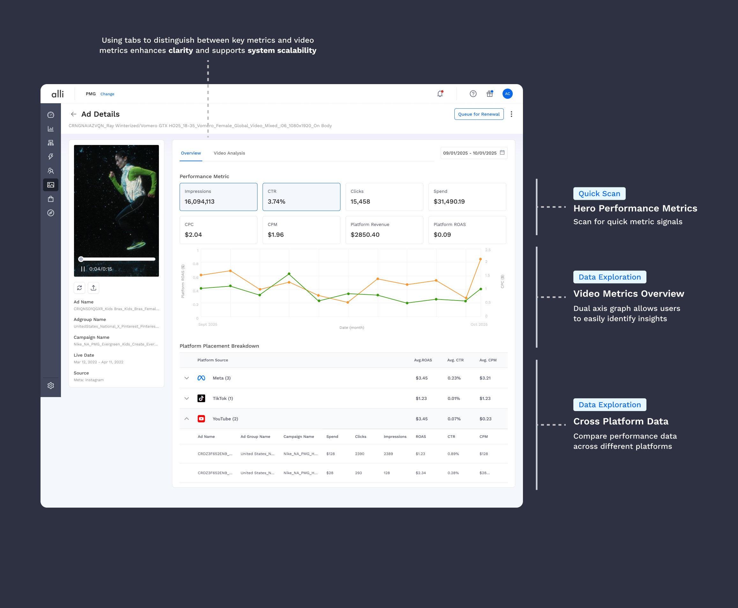Open the dashboard gauge sidebar icon
738x608 pixels.
(51, 115)
